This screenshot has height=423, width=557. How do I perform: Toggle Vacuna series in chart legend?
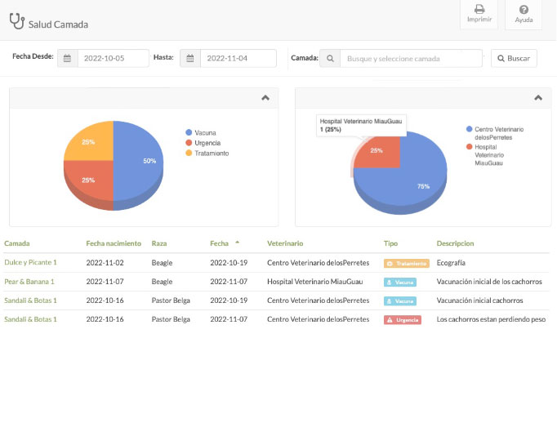pos(200,132)
